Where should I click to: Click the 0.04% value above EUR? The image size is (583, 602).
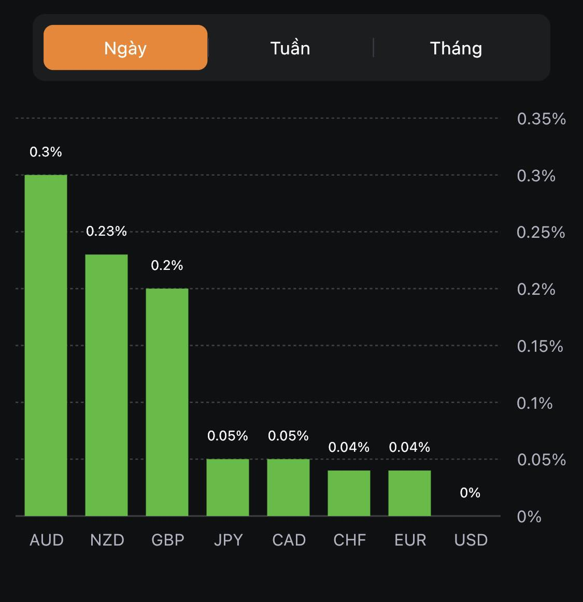[x=409, y=447]
